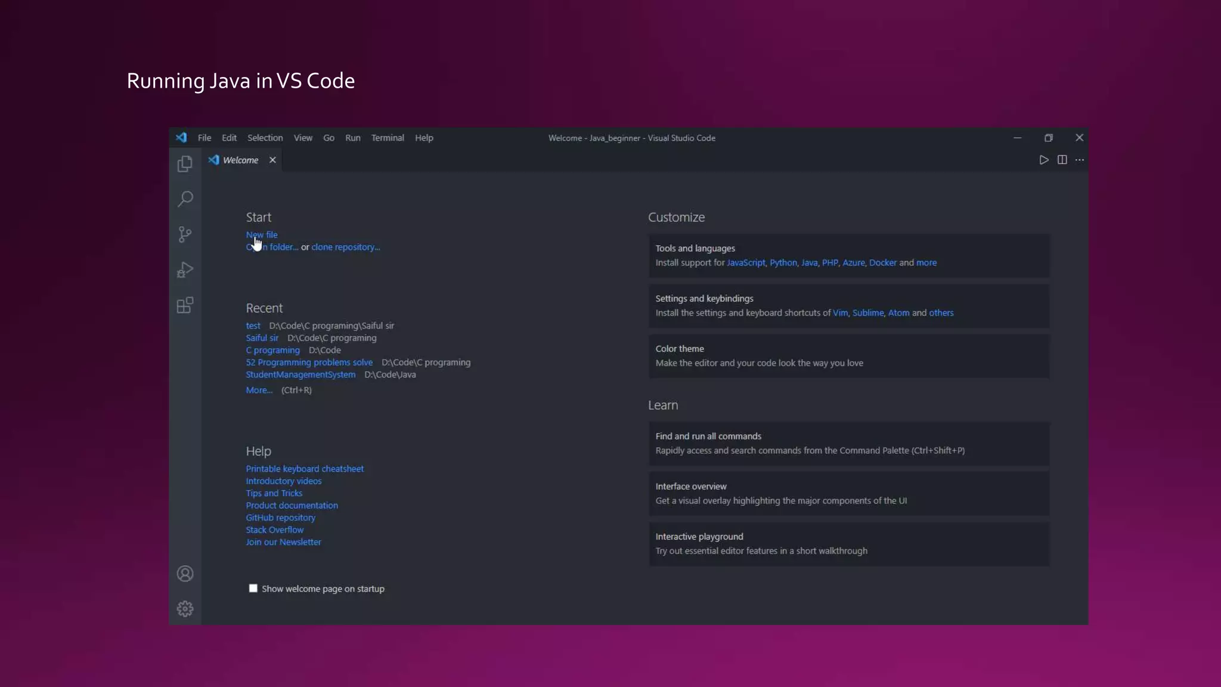The image size is (1221, 687).
Task: Open the Go menu
Action: [329, 138]
